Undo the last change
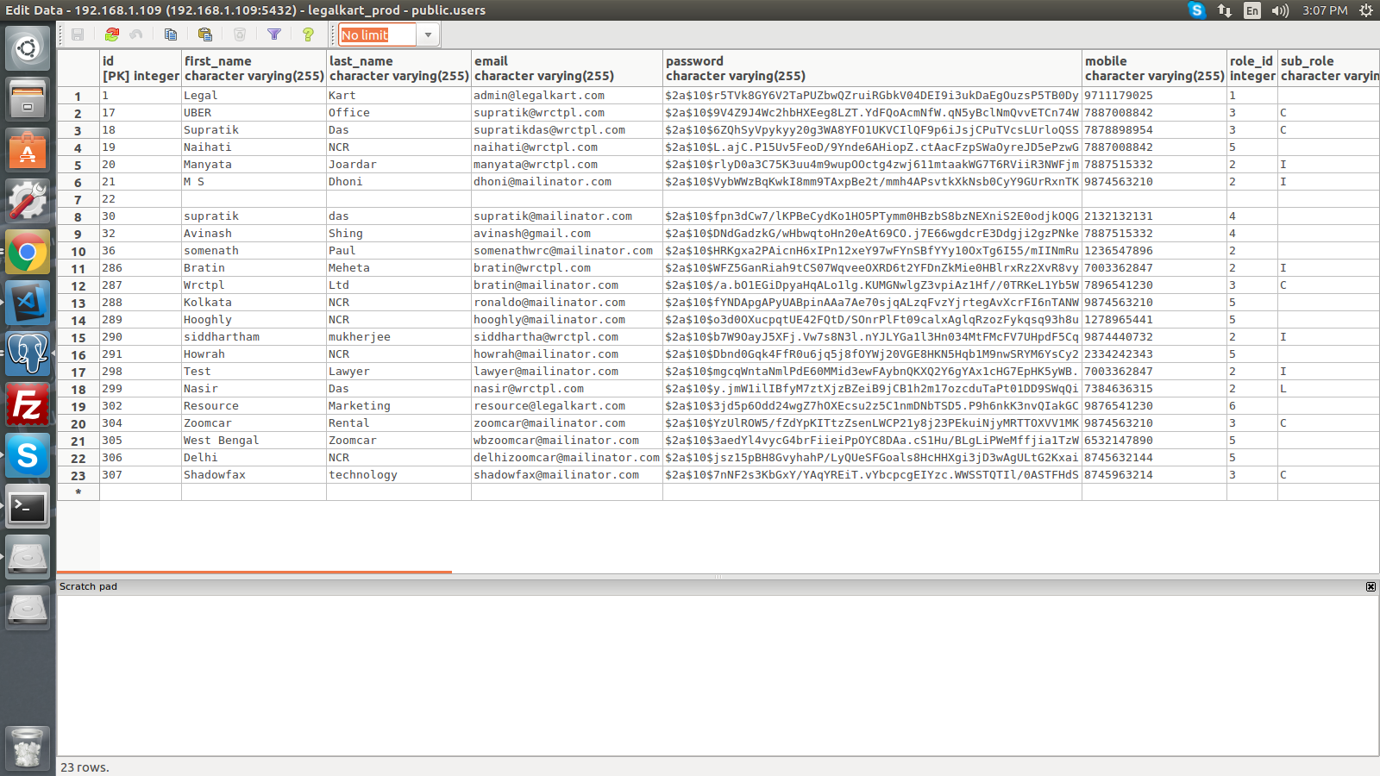 click(136, 34)
